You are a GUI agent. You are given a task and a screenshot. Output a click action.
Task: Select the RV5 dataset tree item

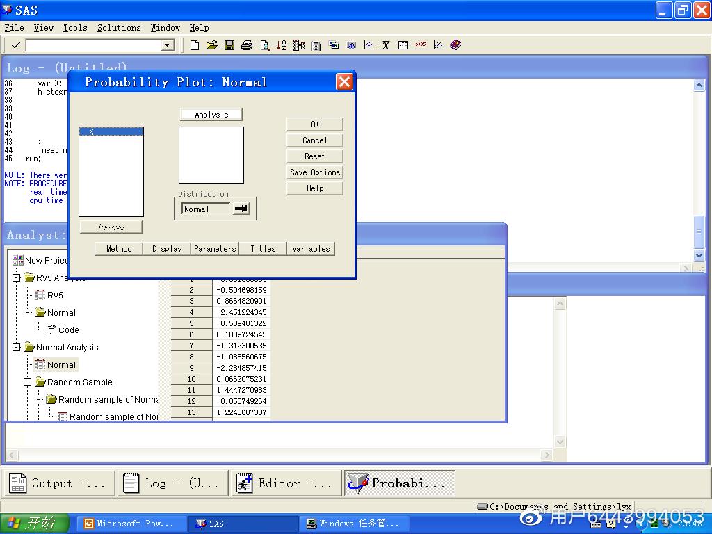49,295
